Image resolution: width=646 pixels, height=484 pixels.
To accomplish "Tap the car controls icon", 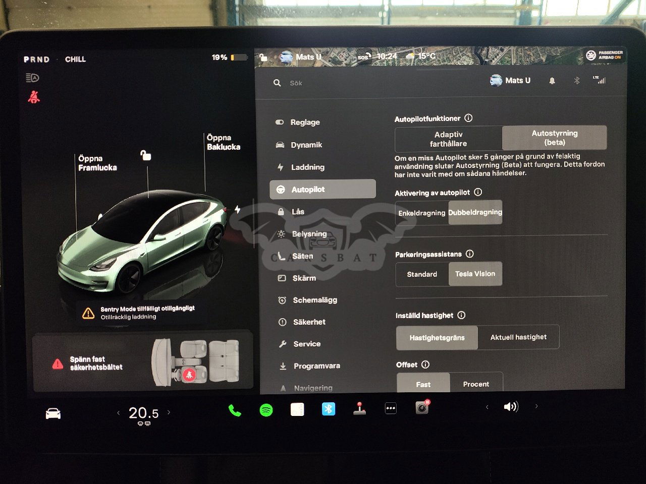I will point(53,414).
